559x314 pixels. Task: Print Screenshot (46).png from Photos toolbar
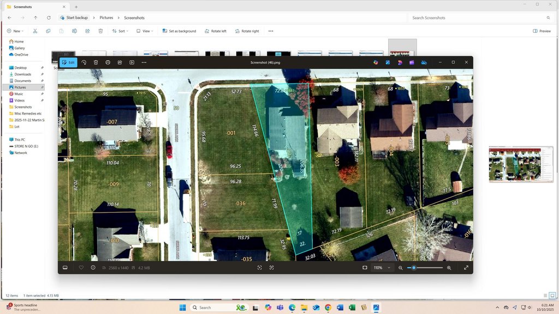tap(108, 63)
